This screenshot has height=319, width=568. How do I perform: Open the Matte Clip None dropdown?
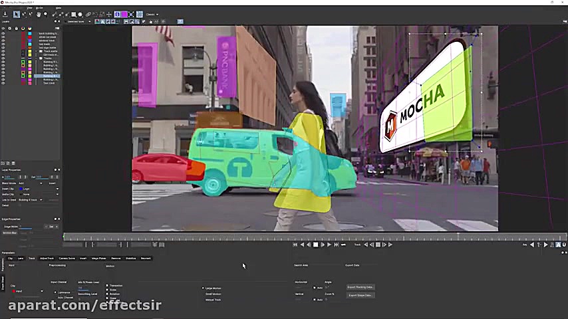pos(39,195)
